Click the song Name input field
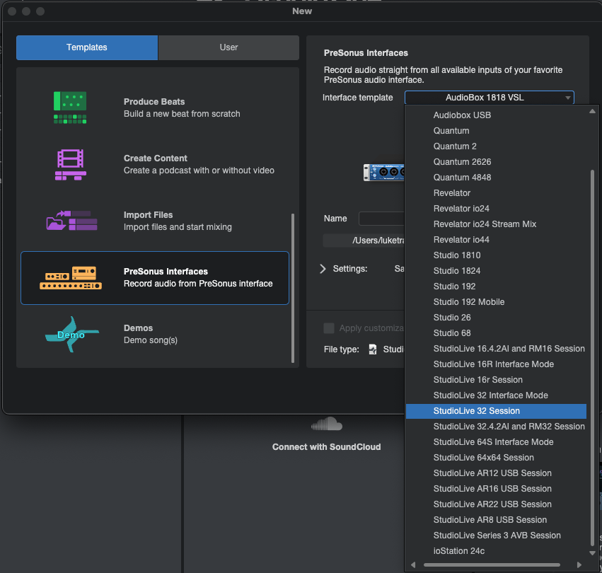Viewport: 602px width, 573px height. tap(381, 219)
